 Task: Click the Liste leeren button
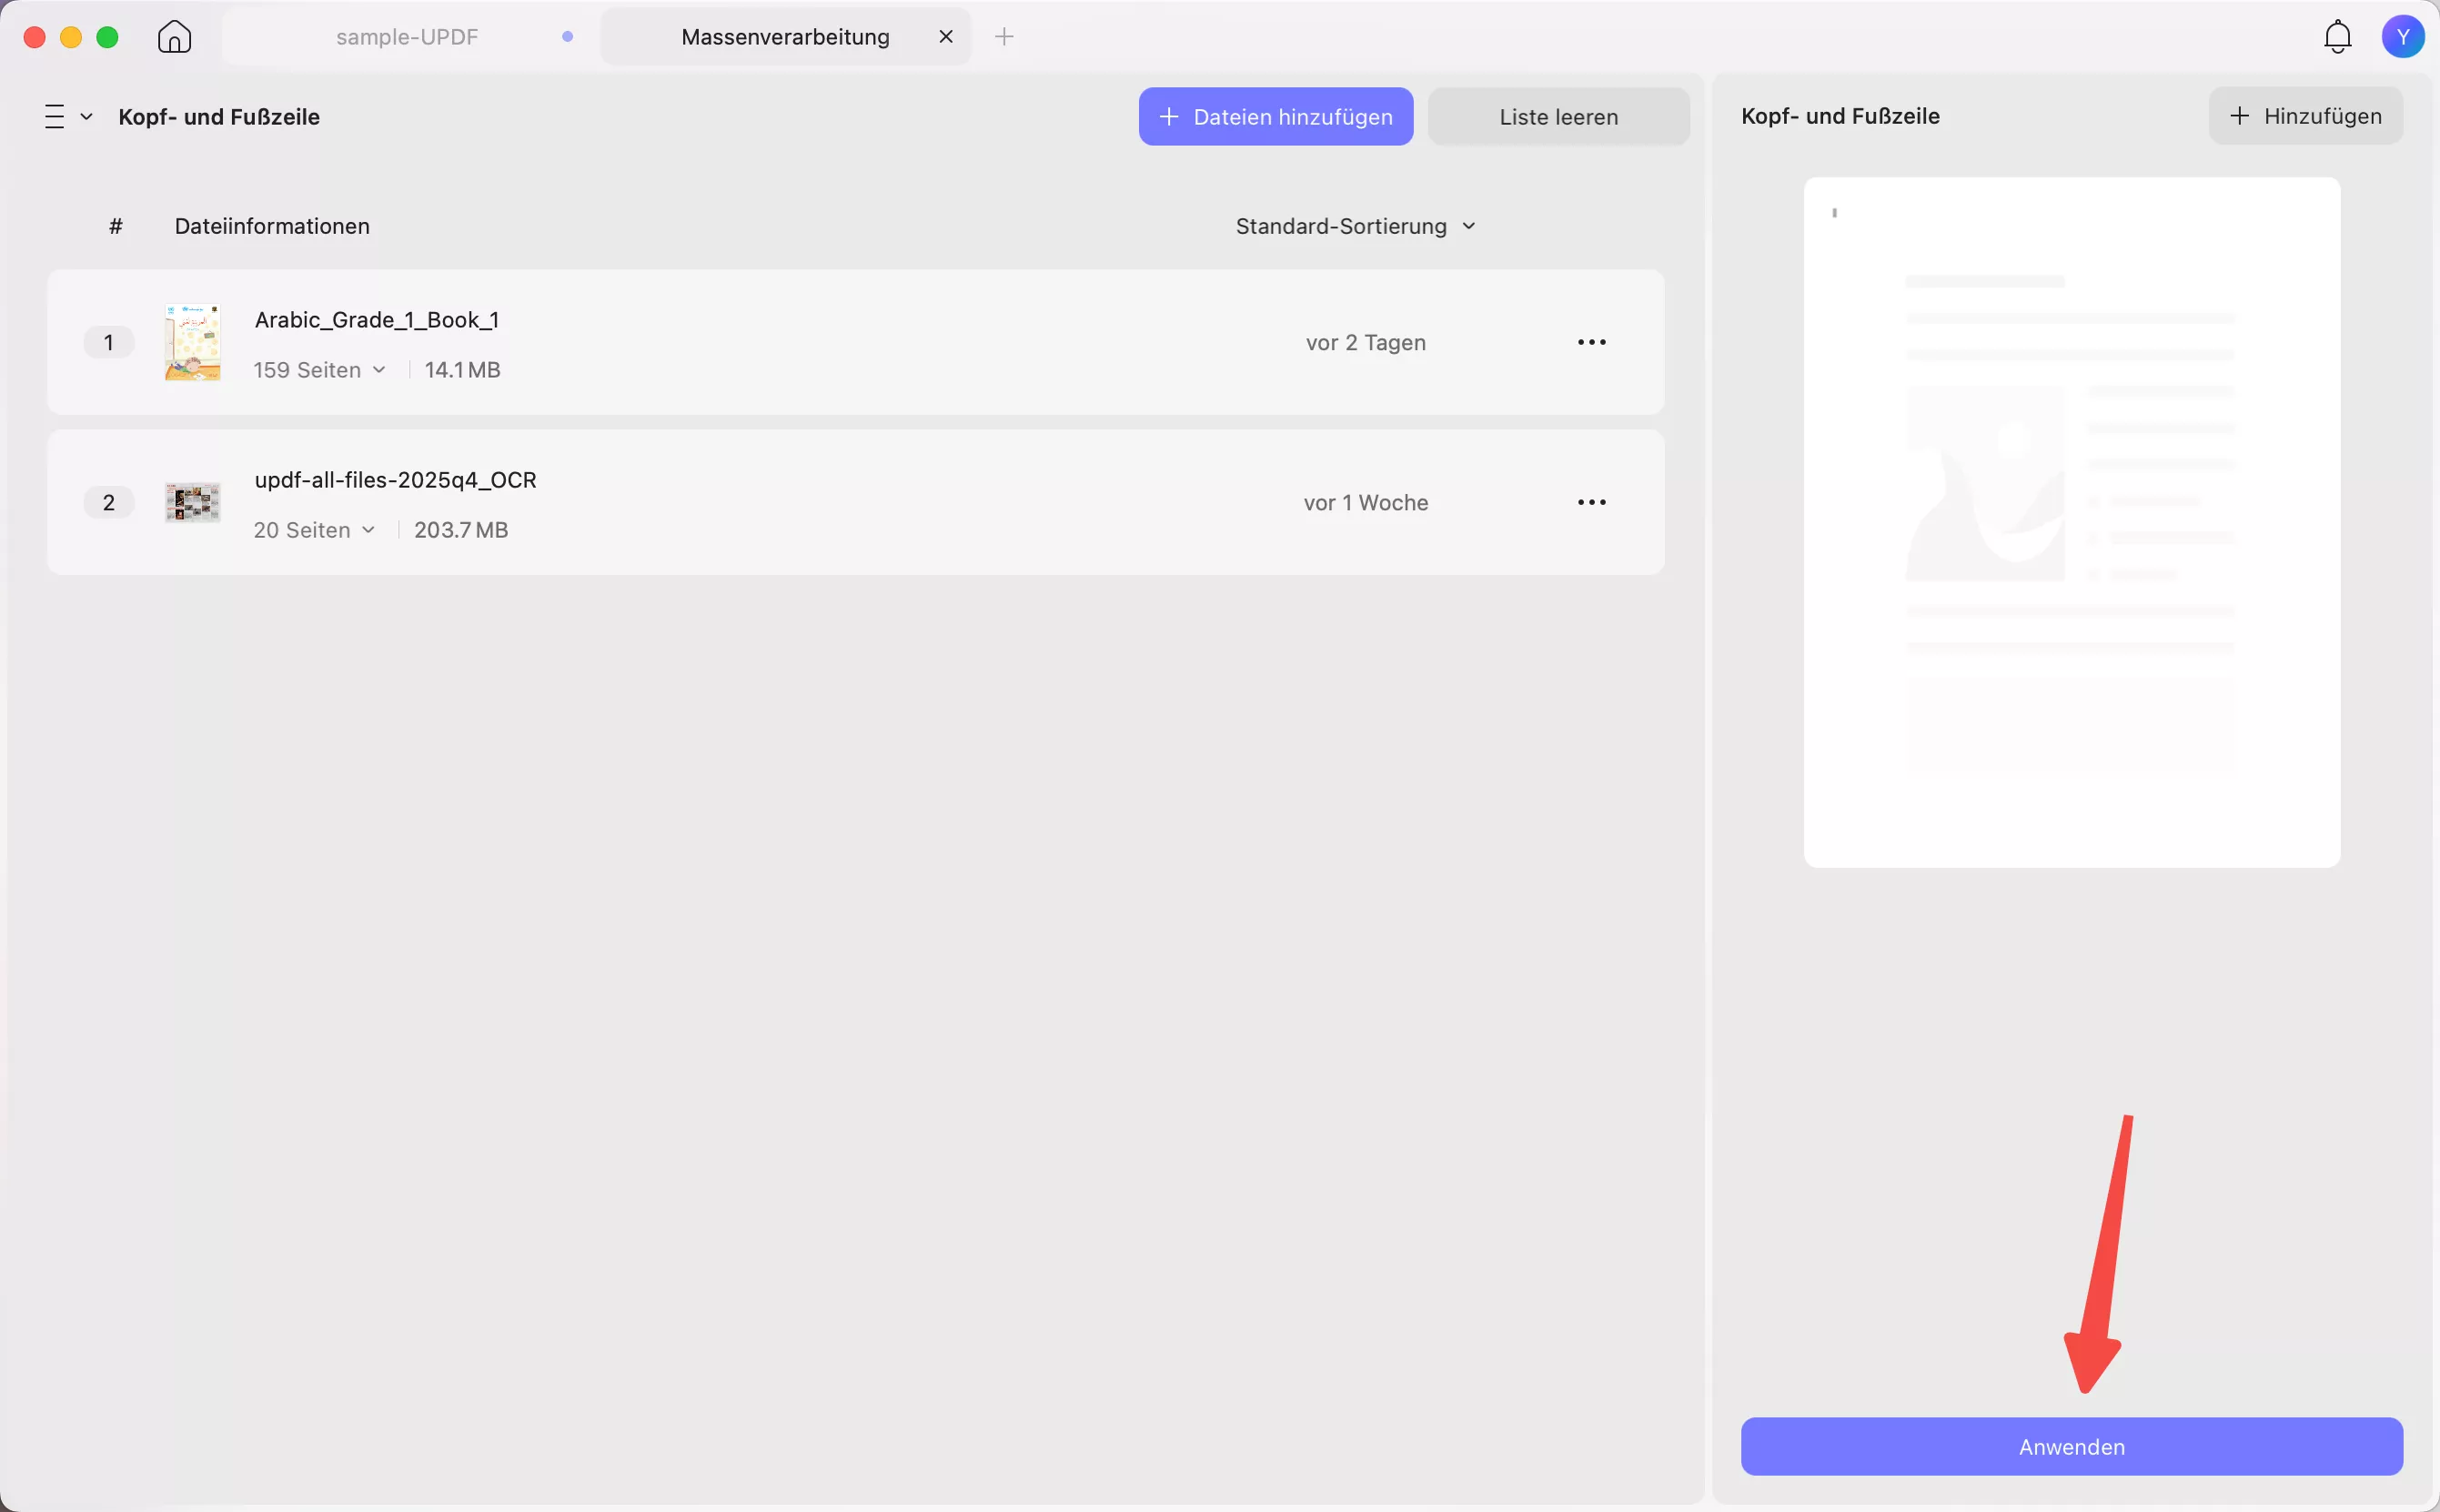click(1558, 117)
